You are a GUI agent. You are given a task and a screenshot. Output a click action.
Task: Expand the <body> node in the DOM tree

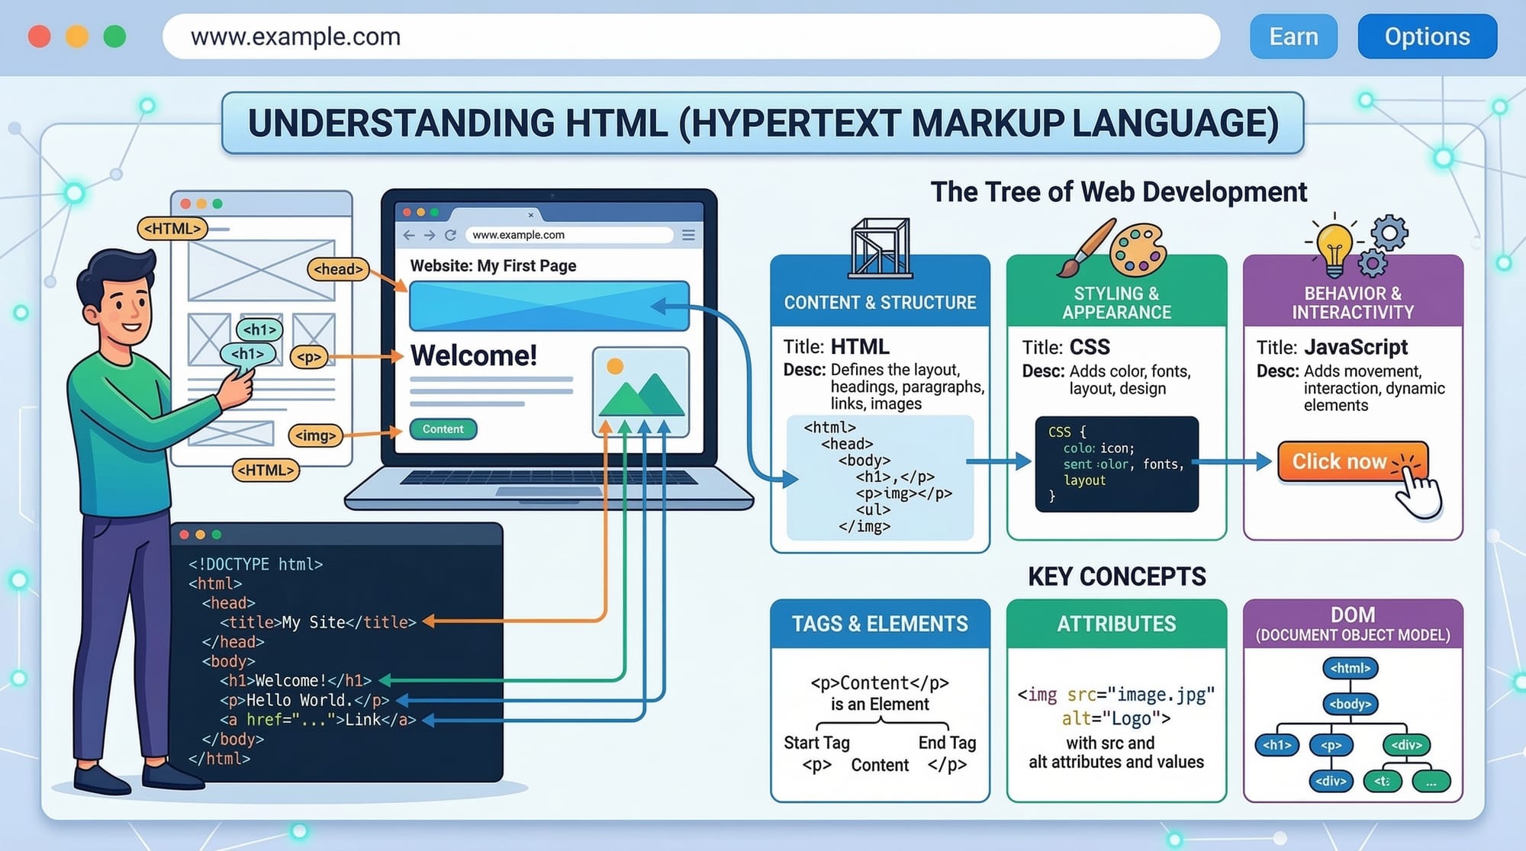point(1350,704)
